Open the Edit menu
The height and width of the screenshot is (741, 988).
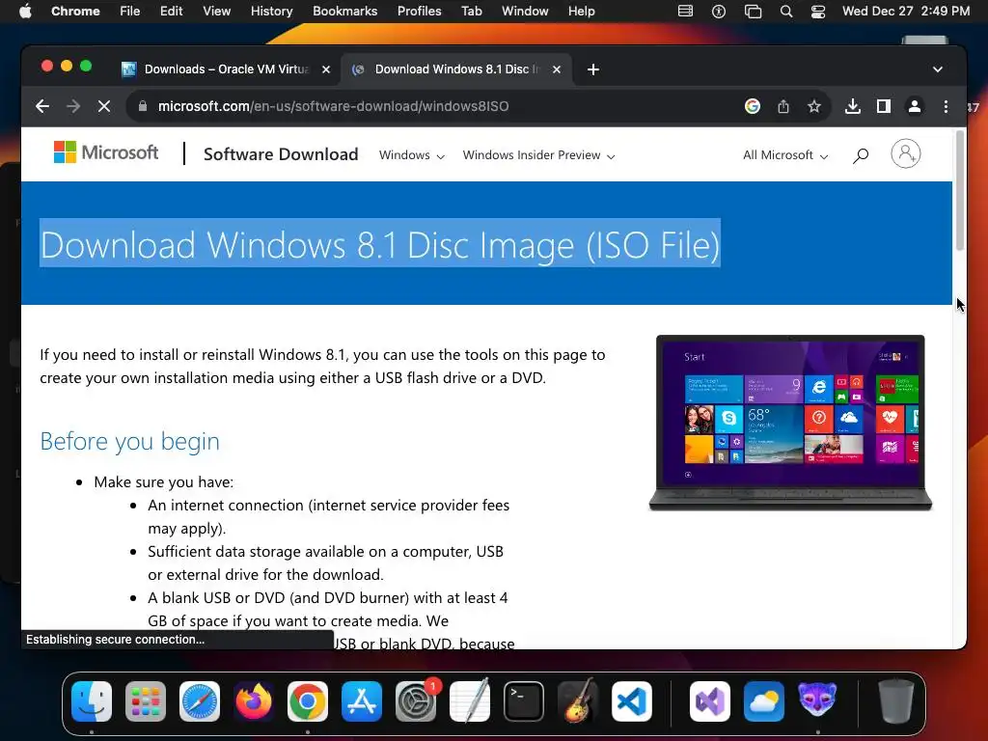point(171,11)
